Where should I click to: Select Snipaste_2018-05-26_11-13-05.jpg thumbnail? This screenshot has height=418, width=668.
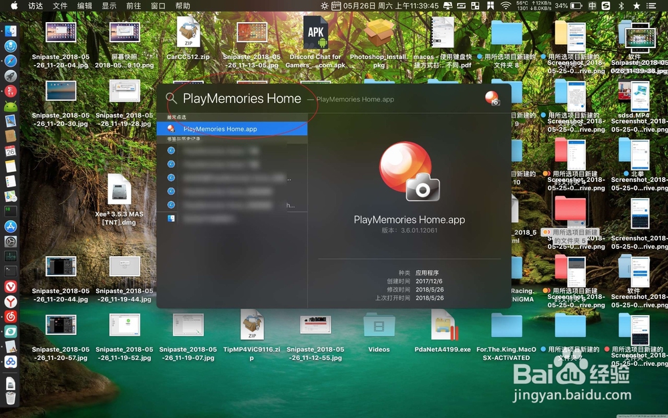(252, 32)
